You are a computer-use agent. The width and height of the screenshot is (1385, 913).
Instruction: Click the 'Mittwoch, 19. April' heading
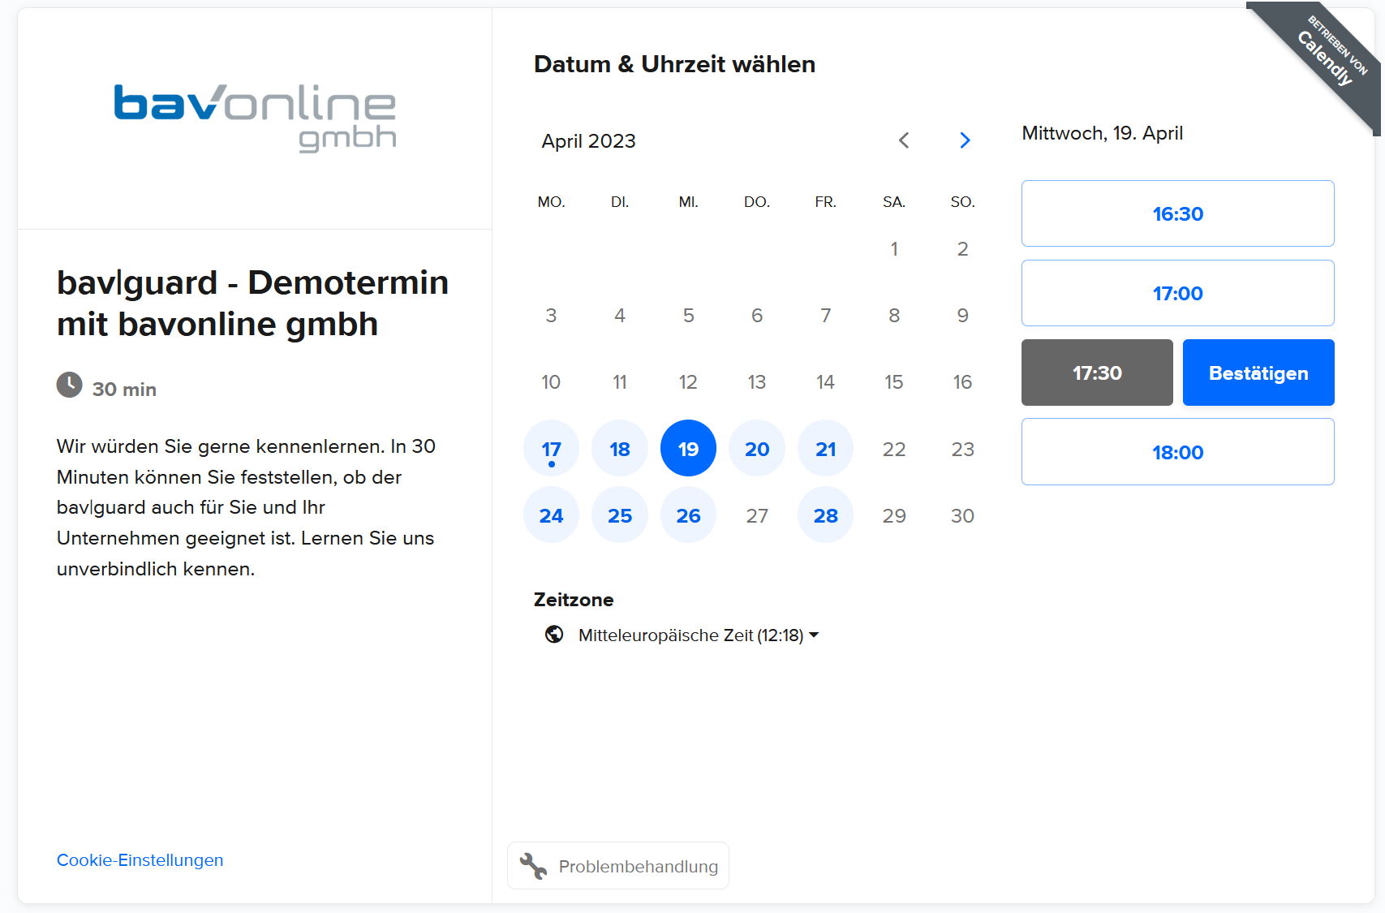click(x=1103, y=133)
